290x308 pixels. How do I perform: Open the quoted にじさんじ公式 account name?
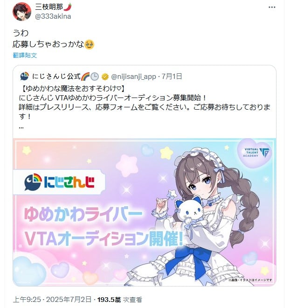click(56, 77)
